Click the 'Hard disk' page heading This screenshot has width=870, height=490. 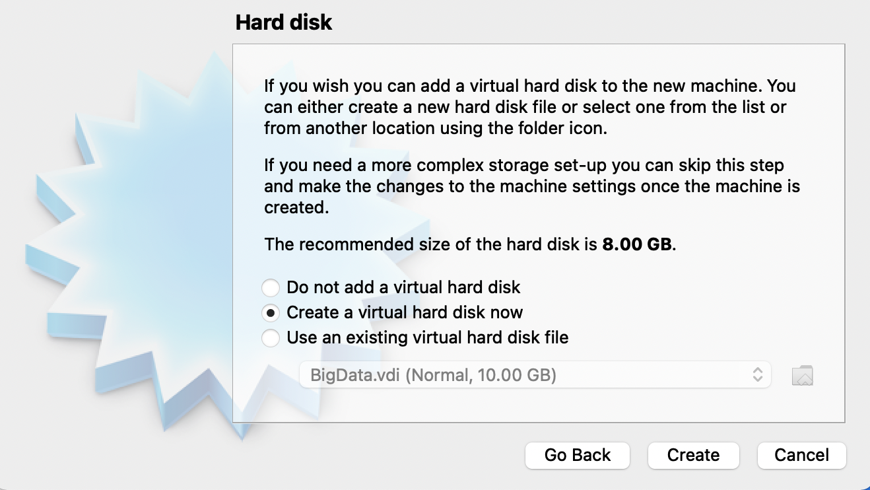coord(284,23)
